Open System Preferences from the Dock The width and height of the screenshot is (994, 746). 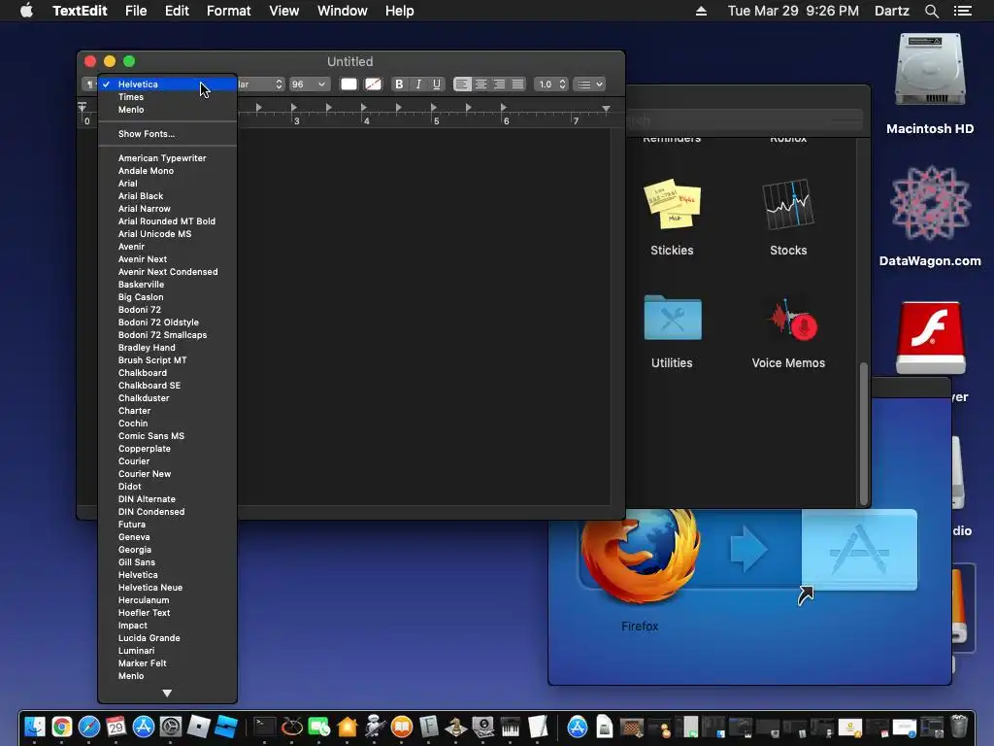tap(171, 727)
